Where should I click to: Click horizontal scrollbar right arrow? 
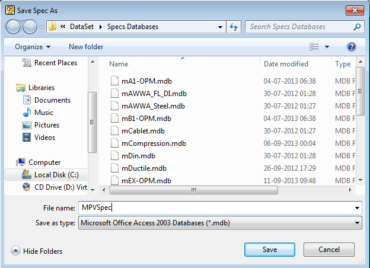point(350,190)
